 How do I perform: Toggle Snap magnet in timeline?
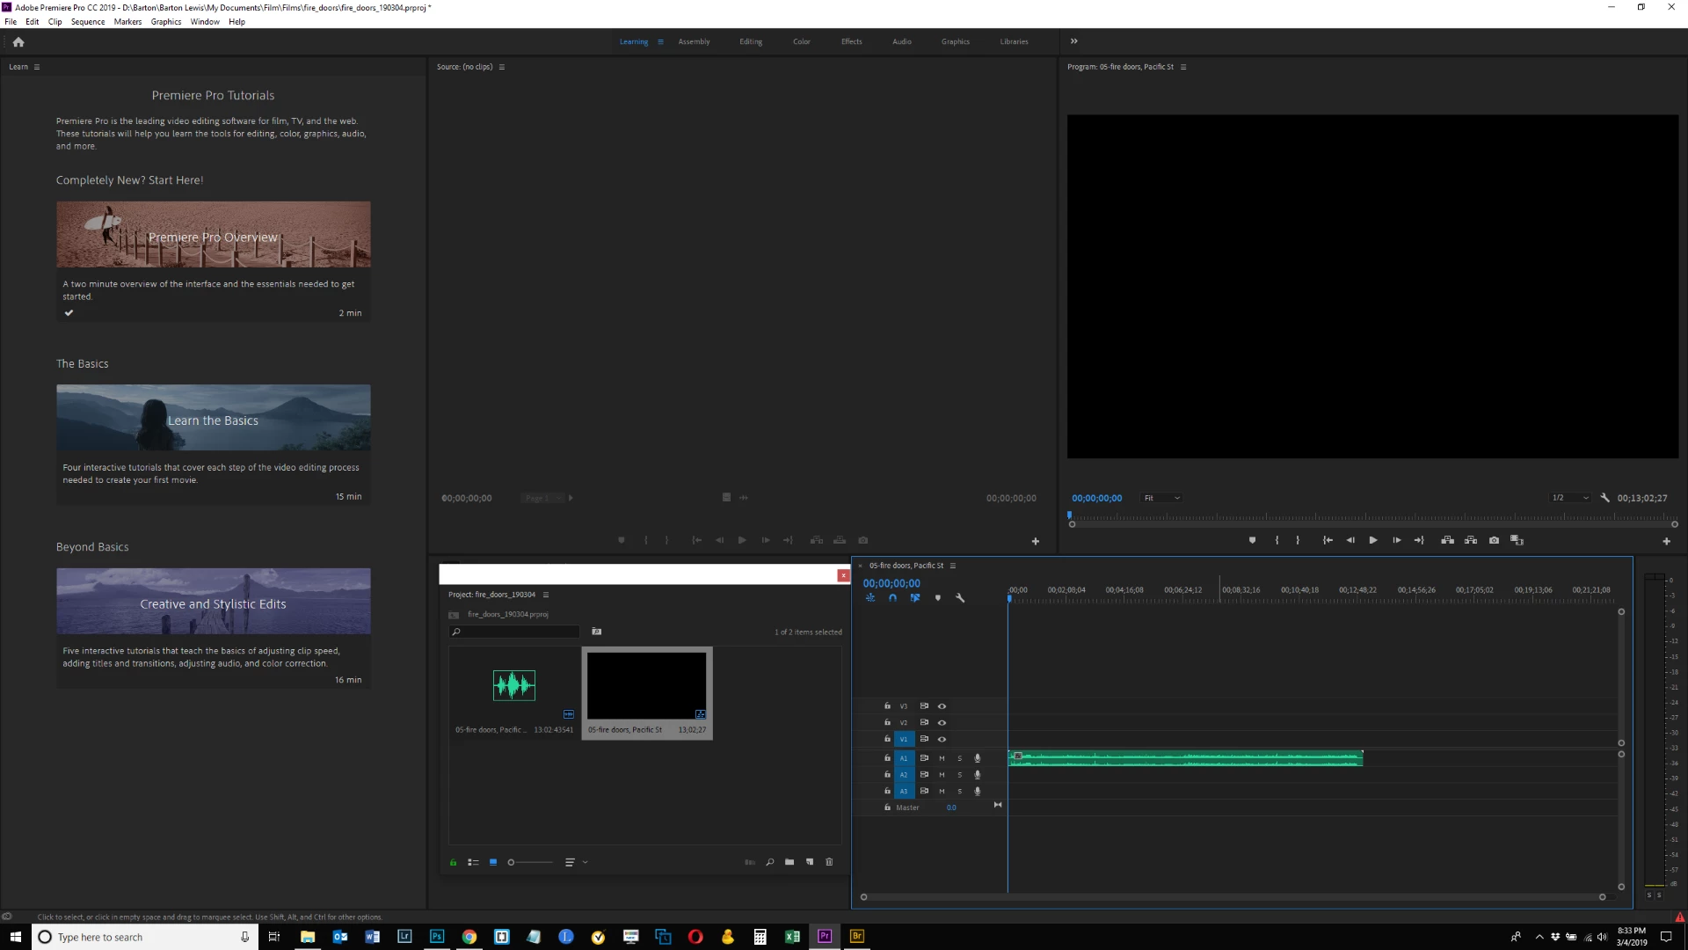click(892, 598)
